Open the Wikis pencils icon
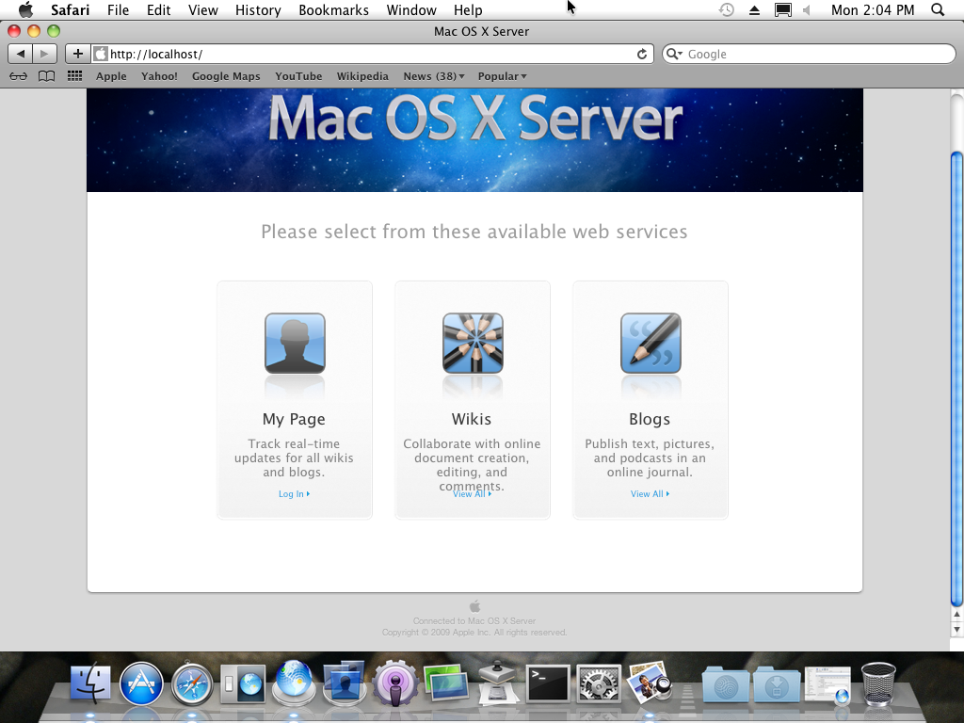The image size is (964, 723). 473,343
